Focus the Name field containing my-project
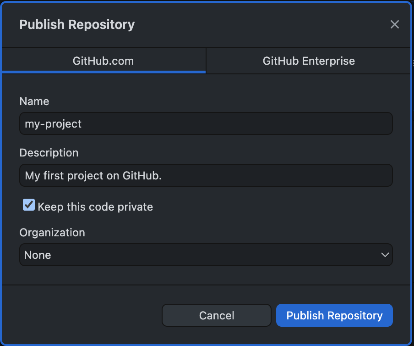Image resolution: width=414 pixels, height=346 pixels. coord(206,123)
